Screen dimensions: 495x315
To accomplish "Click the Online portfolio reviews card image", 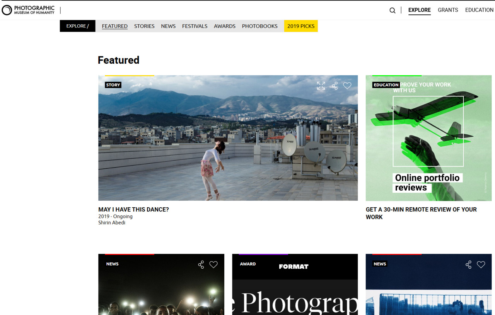I will (428, 138).
